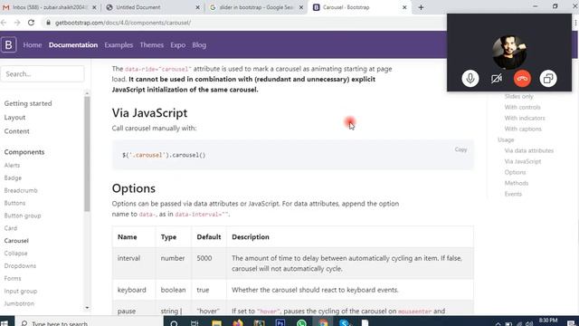Select the Carousel - Bootstrap tab

(358, 7)
